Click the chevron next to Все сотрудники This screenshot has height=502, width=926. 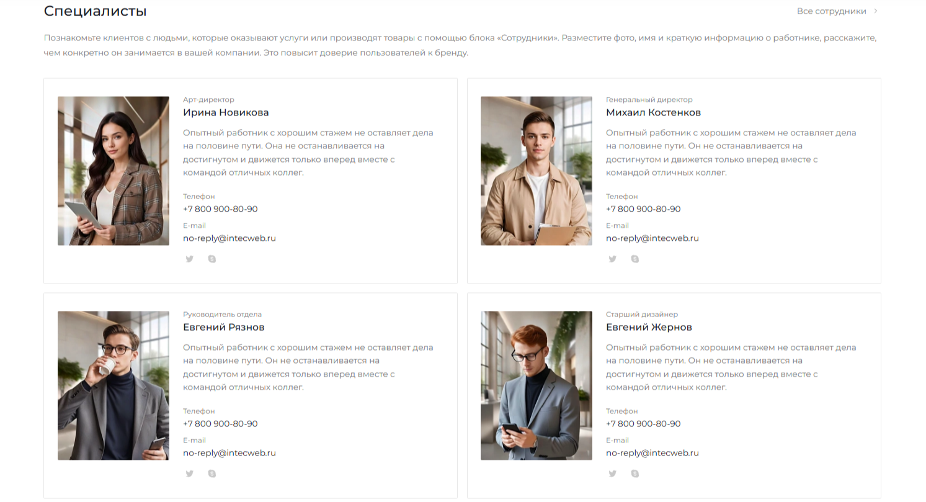876,11
